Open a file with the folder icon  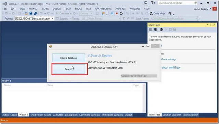pyautogui.click(x=26, y=13)
